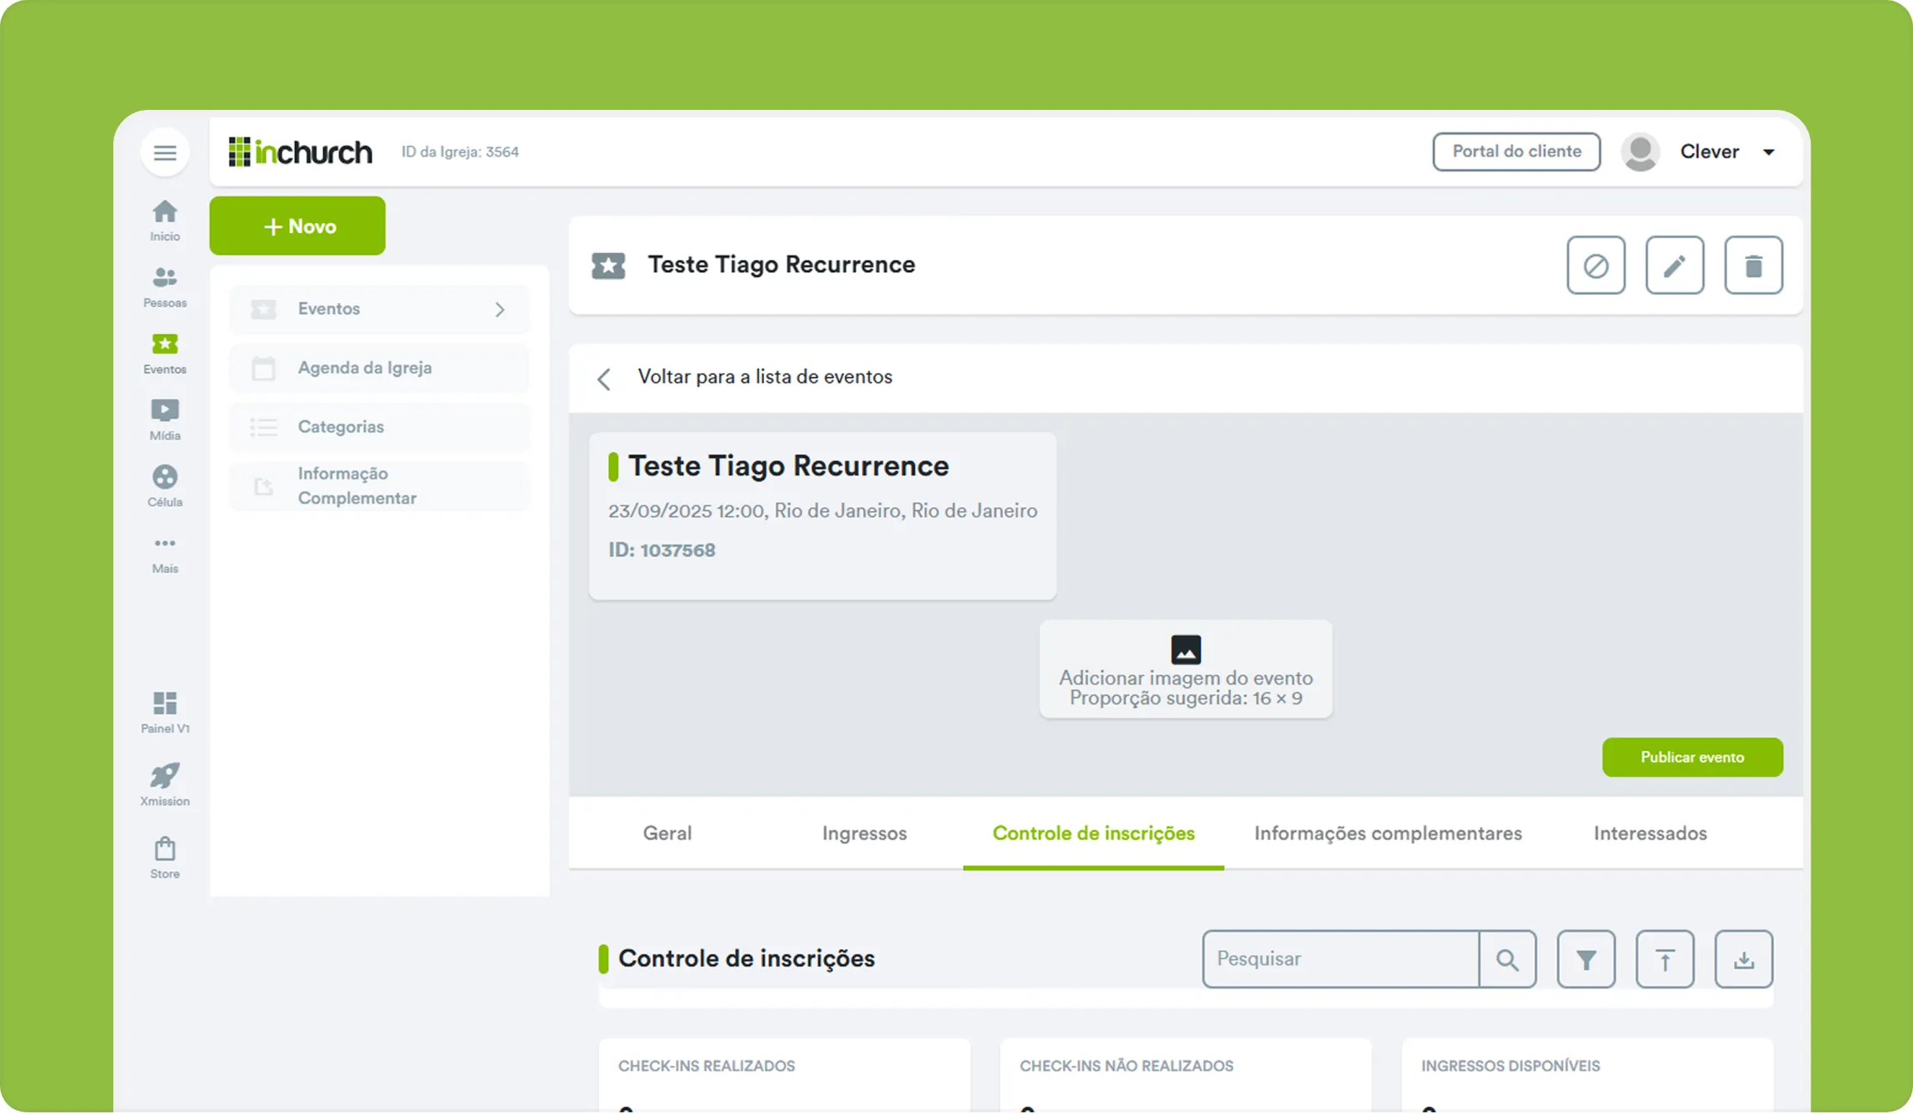The width and height of the screenshot is (1913, 1114).
Task: Open Categorias menu item
Action: tap(379, 427)
